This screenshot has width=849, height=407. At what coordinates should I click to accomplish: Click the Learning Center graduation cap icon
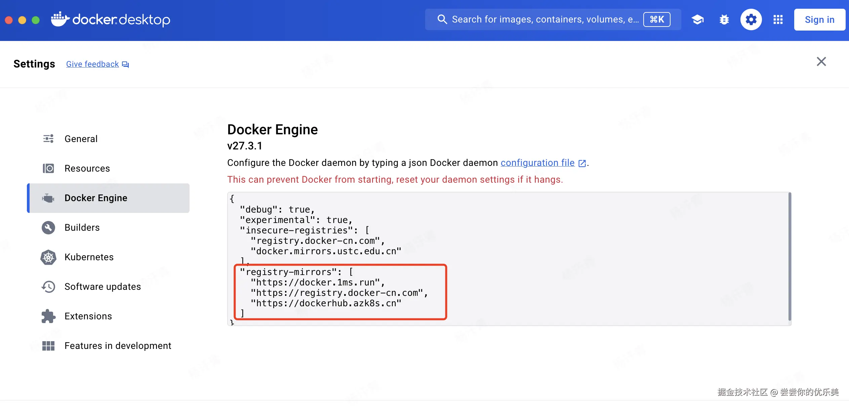(698, 19)
